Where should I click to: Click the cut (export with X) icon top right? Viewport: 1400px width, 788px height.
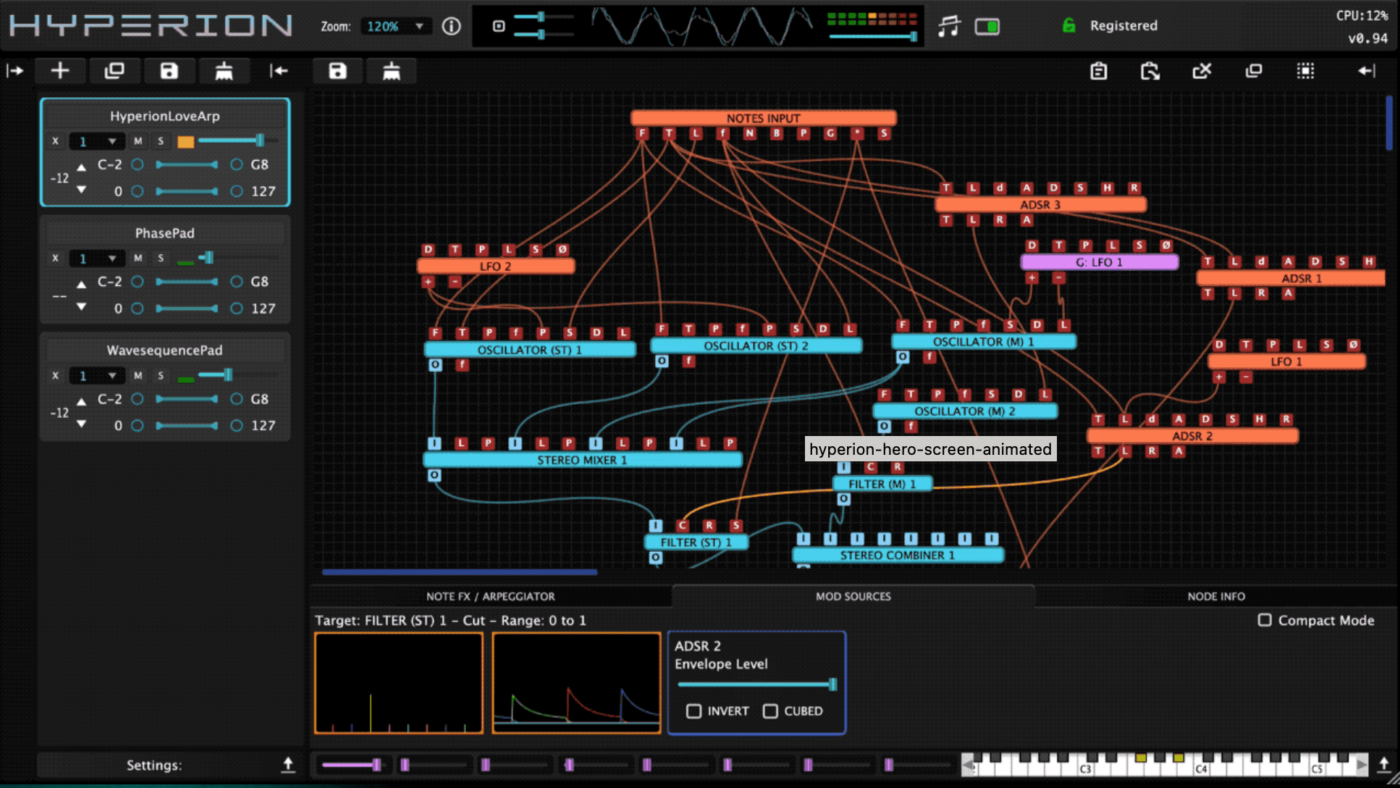[1202, 70]
